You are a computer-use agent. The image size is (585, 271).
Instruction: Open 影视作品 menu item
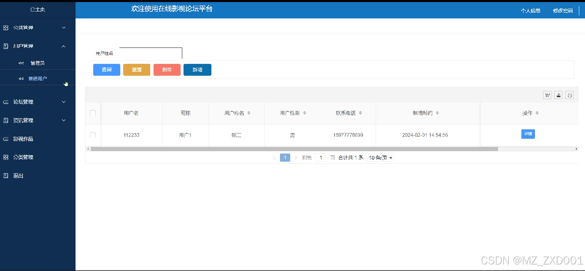coord(23,139)
